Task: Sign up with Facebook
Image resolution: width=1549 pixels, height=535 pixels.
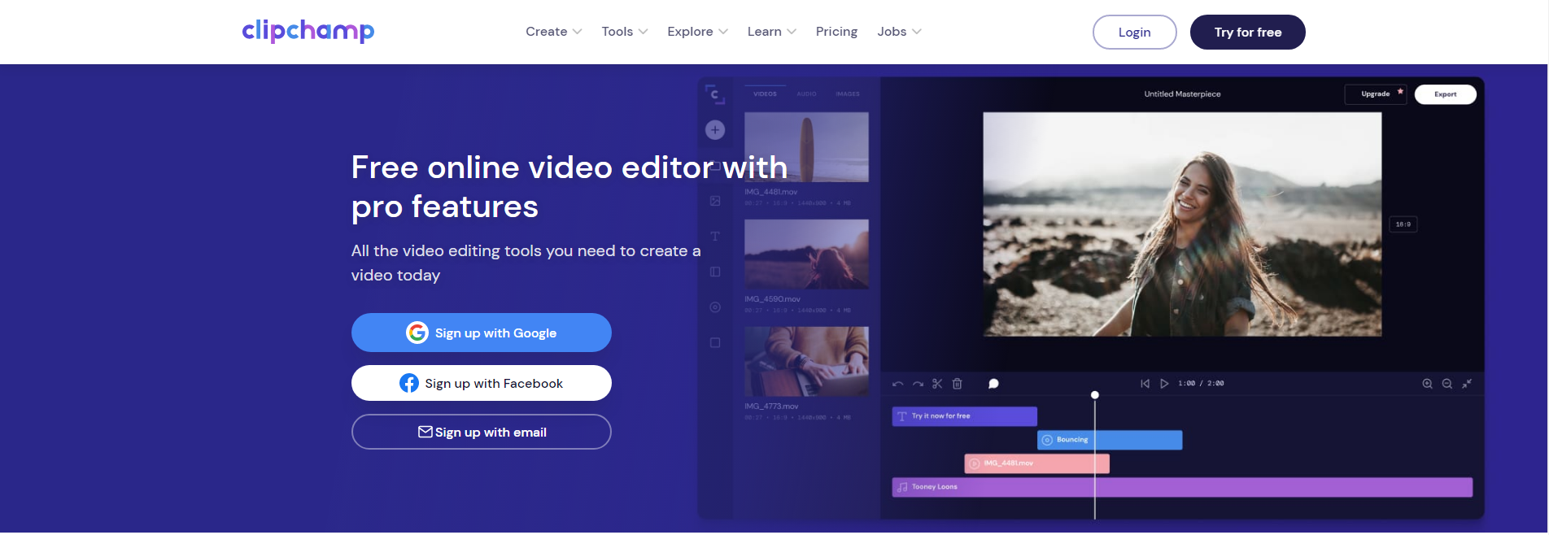Action: click(x=481, y=383)
